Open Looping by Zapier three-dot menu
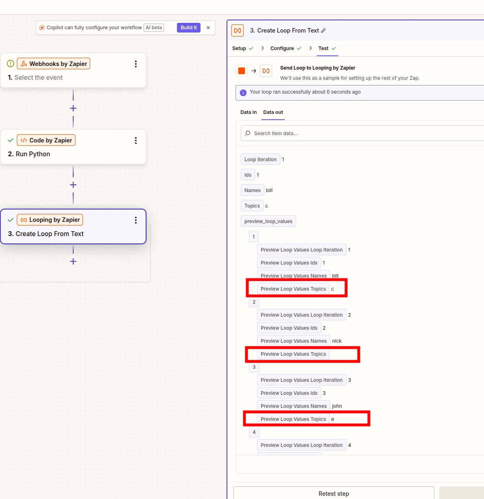This screenshot has height=499, width=484. [136, 220]
